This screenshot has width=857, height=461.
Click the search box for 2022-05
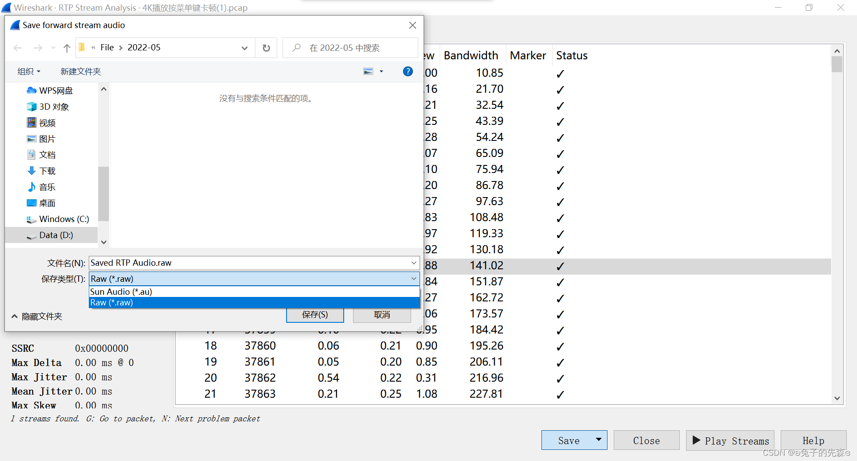click(x=350, y=48)
